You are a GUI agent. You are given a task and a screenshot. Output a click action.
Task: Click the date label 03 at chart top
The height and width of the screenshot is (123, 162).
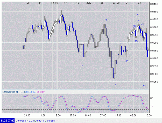139,3
